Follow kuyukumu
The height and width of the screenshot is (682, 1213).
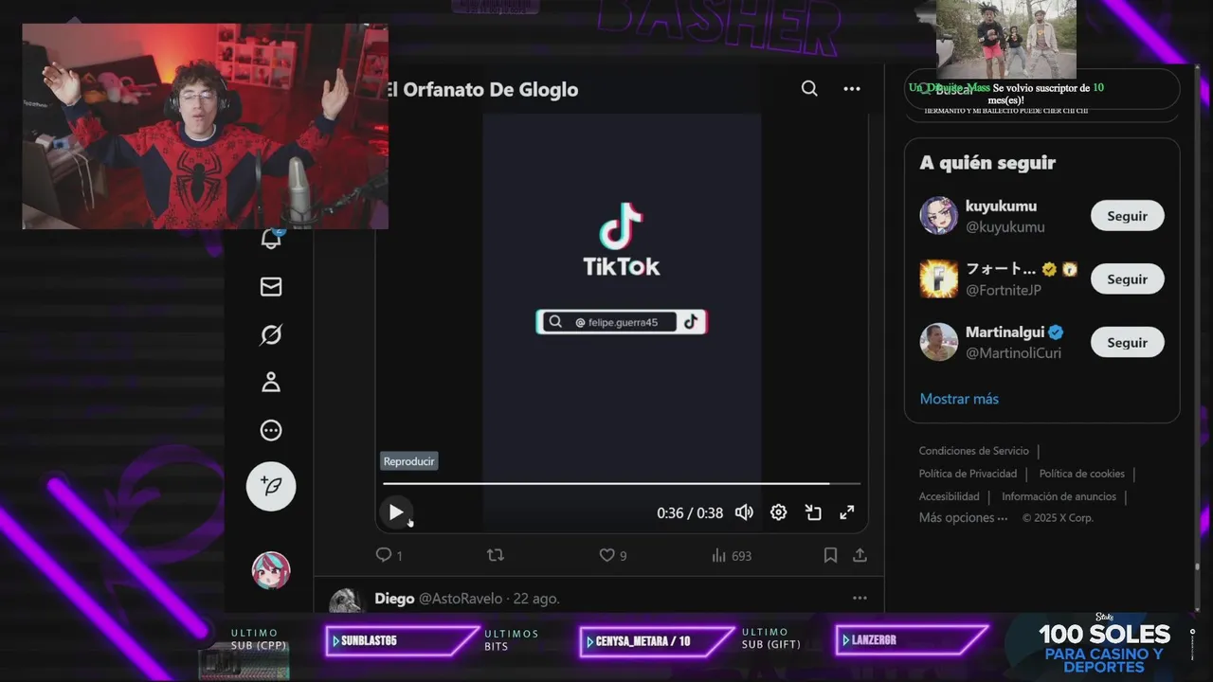point(1127,216)
